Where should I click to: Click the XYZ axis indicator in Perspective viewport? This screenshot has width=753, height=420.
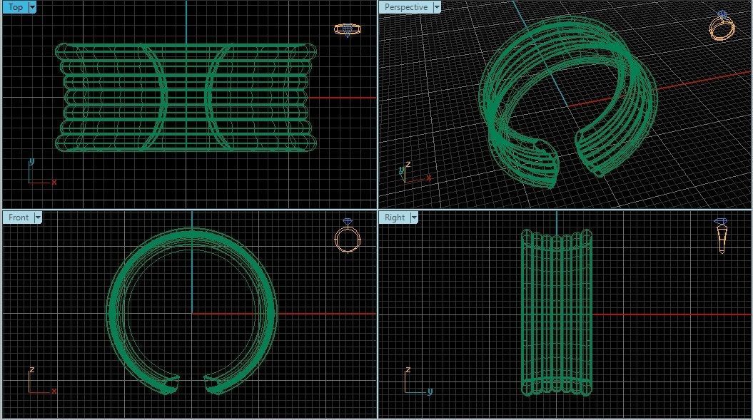(x=415, y=173)
